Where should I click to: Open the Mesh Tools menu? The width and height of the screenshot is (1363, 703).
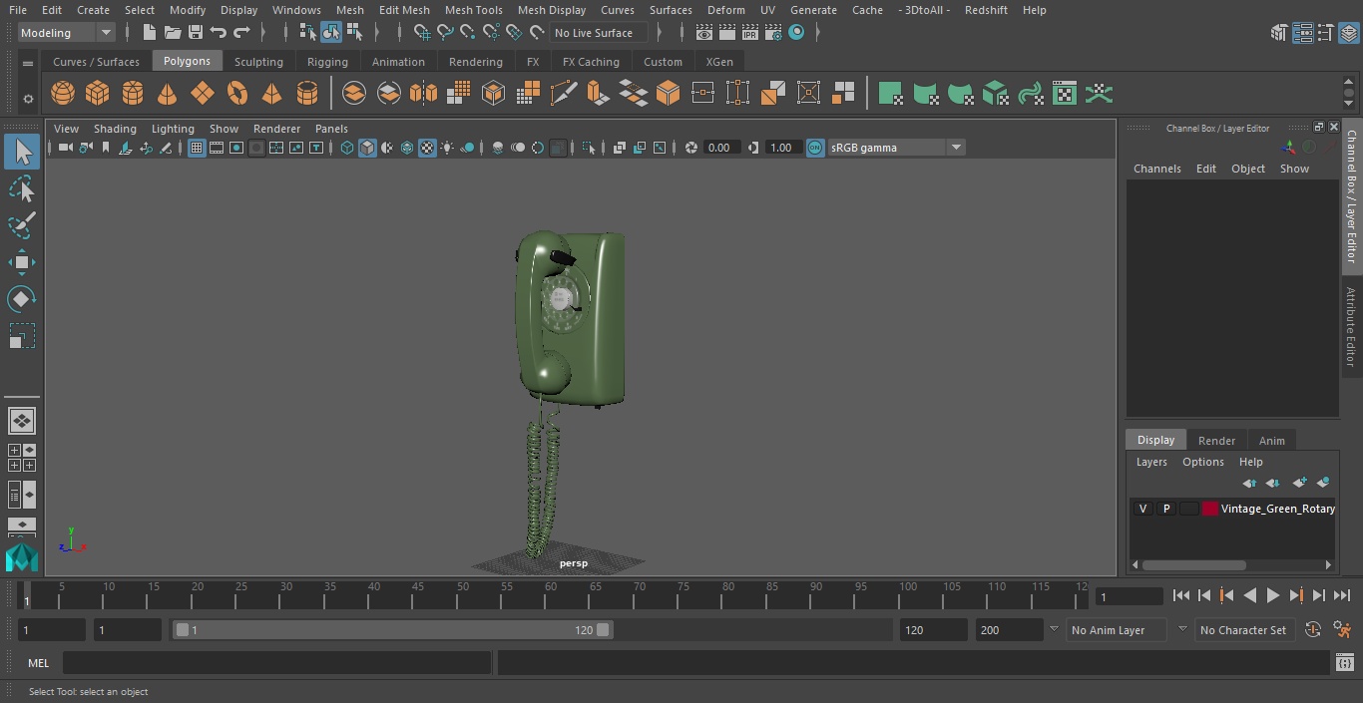[473, 10]
